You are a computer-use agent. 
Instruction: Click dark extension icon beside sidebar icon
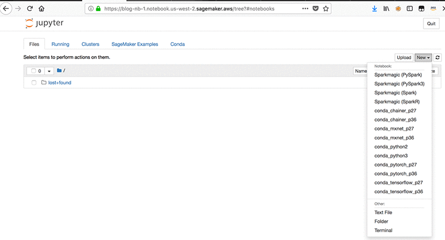point(422,8)
